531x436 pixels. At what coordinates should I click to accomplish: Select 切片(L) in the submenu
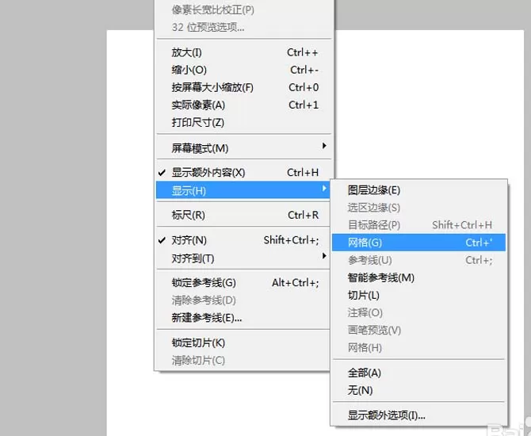(418, 296)
